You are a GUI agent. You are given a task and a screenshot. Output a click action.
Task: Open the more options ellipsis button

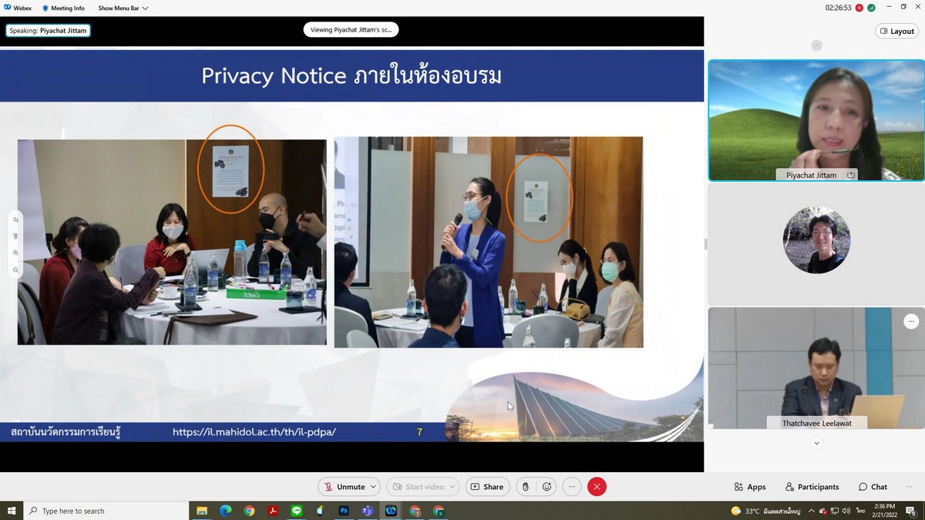pyautogui.click(x=571, y=487)
